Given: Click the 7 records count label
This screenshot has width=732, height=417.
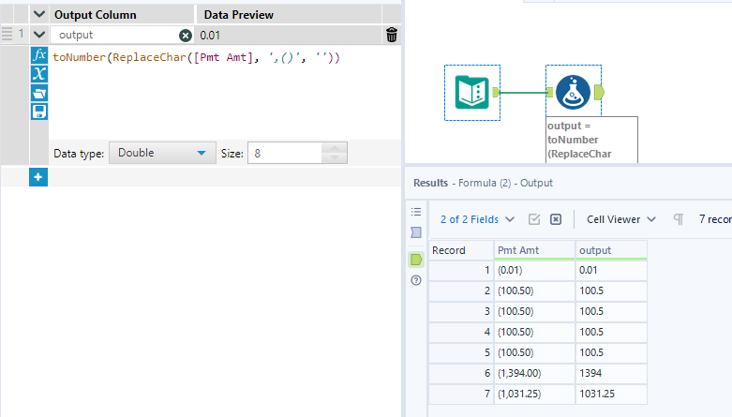Looking at the screenshot, I should point(715,219).
